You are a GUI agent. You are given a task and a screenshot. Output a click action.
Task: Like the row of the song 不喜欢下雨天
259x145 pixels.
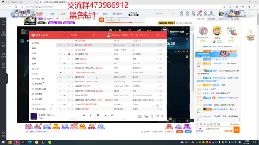pos(69,72)
